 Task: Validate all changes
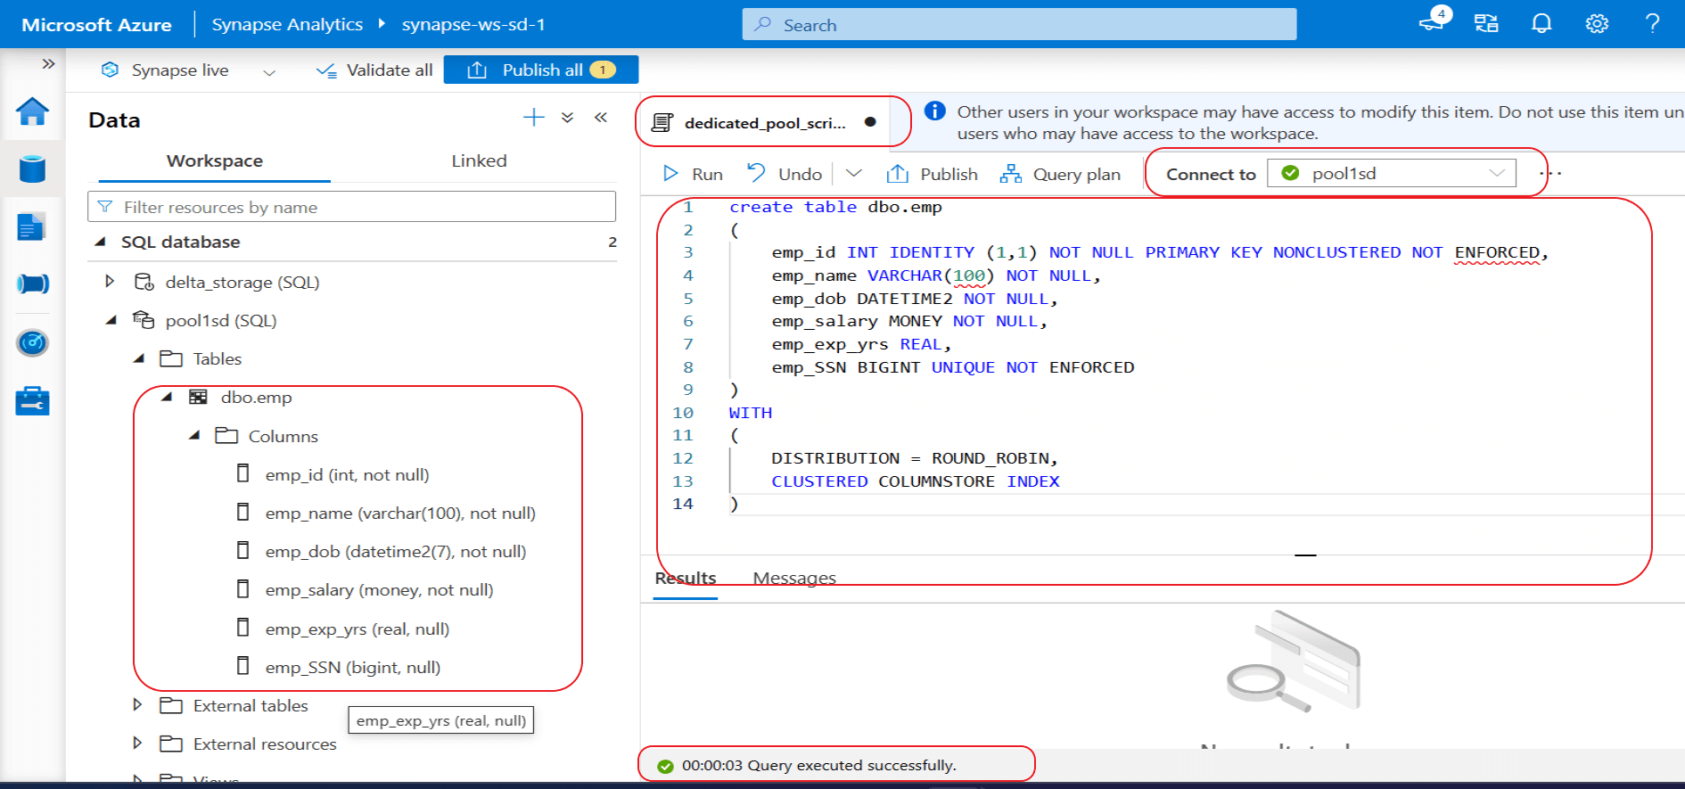coord(374,70)
